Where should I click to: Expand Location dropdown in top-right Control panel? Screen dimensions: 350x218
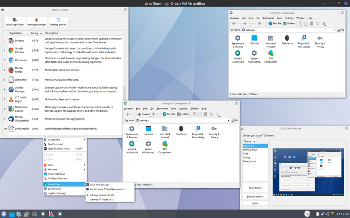pyautogui.click(x=334, y=30)
